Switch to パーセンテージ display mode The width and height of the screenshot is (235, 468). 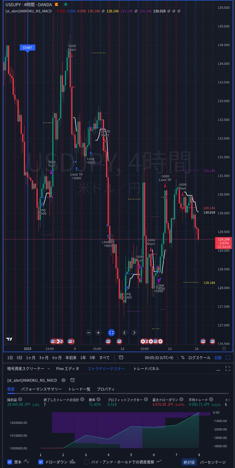(x=213, y=462)
